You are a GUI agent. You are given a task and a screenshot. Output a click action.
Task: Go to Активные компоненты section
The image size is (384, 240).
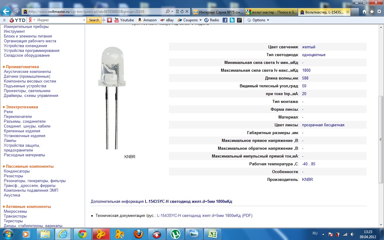point(28,206)
